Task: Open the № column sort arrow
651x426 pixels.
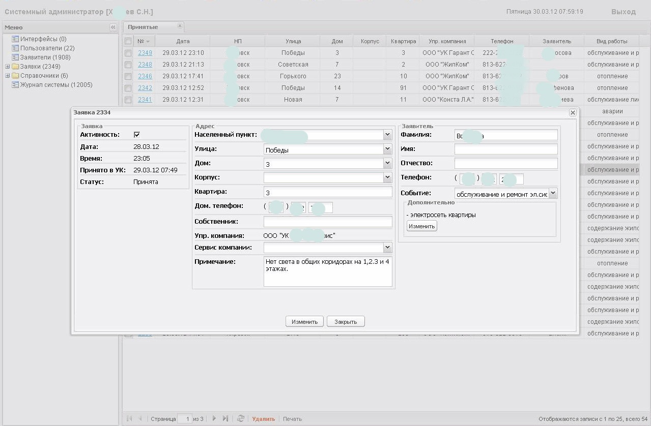Action: [148, 41]
